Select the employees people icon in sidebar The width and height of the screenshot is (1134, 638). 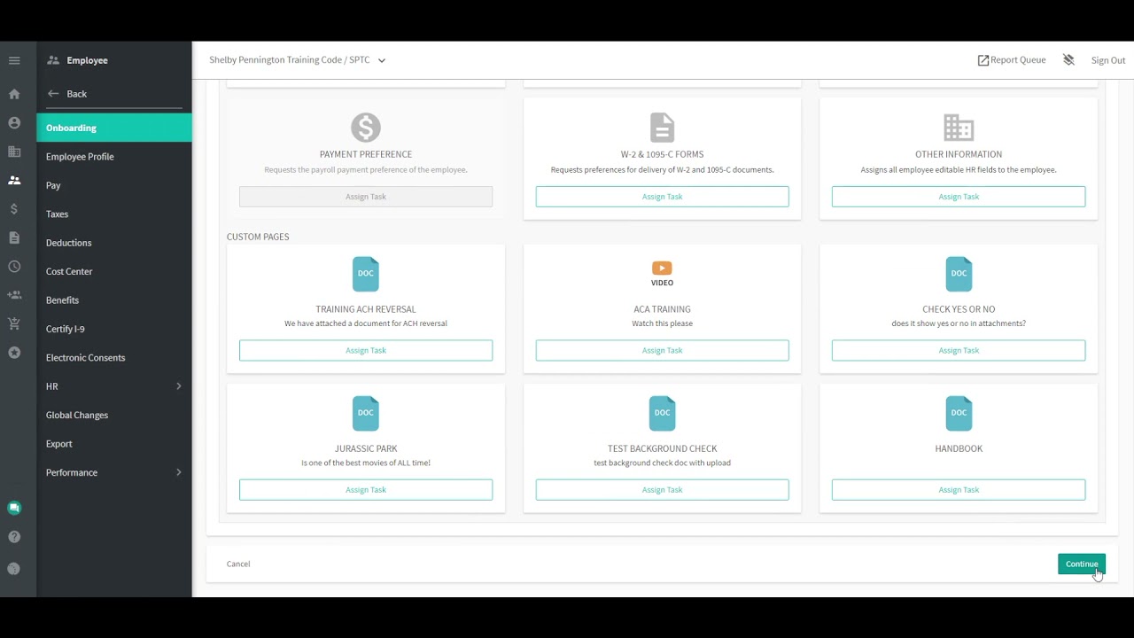coord(14,180)
